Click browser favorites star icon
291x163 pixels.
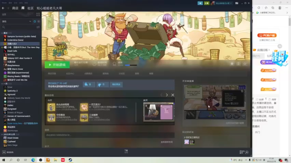[x=266, y=8]
